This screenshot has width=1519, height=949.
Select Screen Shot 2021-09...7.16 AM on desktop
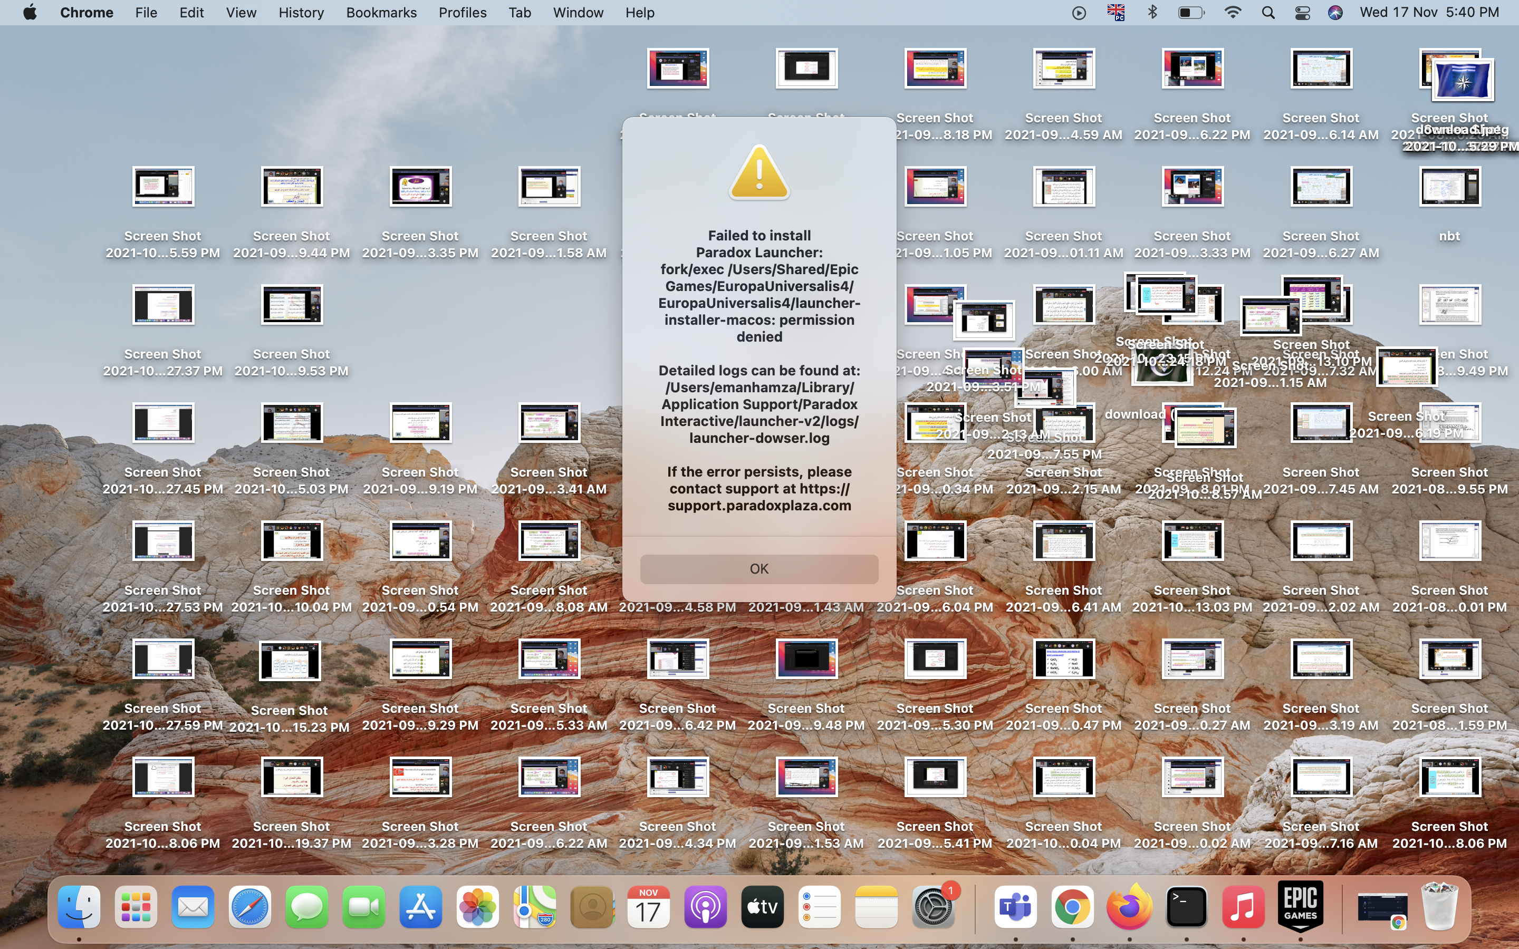click(1321, 777)
